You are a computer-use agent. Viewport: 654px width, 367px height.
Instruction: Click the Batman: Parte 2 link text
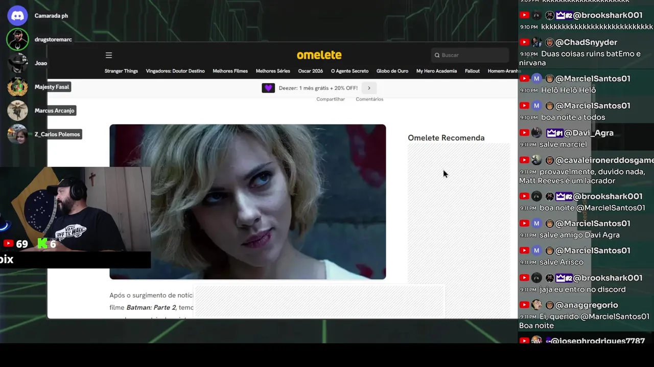[151, 307]
